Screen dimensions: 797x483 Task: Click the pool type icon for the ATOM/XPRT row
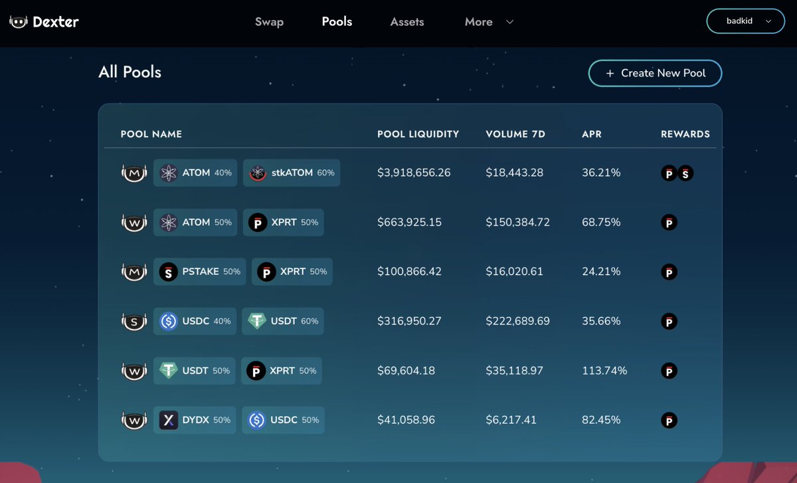pyautogui.click(x=133, y=223)
